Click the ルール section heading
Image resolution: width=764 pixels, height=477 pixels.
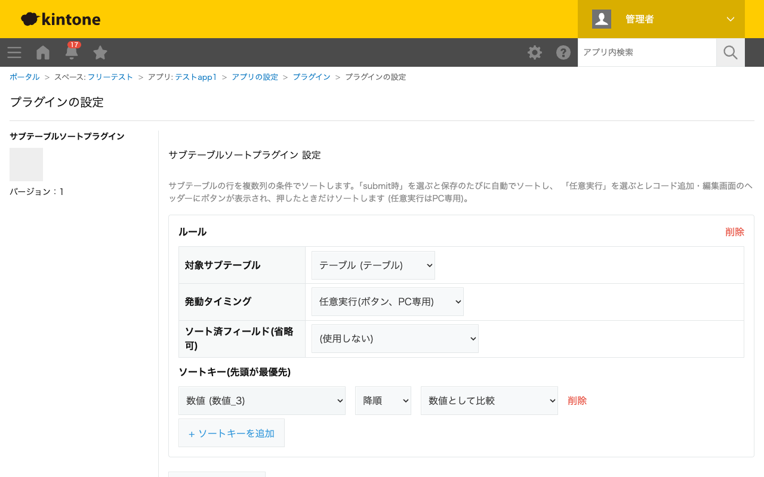tap(193, 232)
